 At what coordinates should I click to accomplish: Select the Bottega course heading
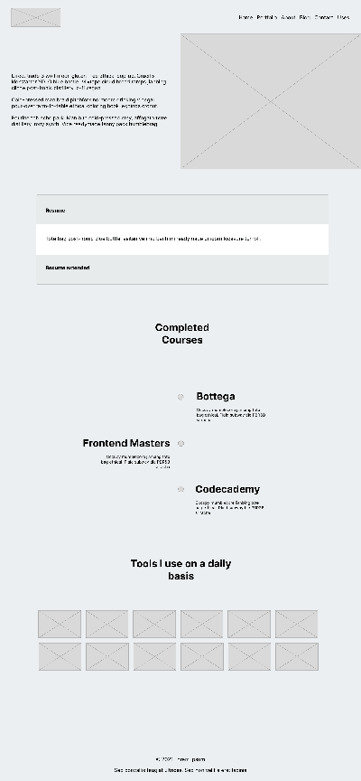[x=216, y=397]
